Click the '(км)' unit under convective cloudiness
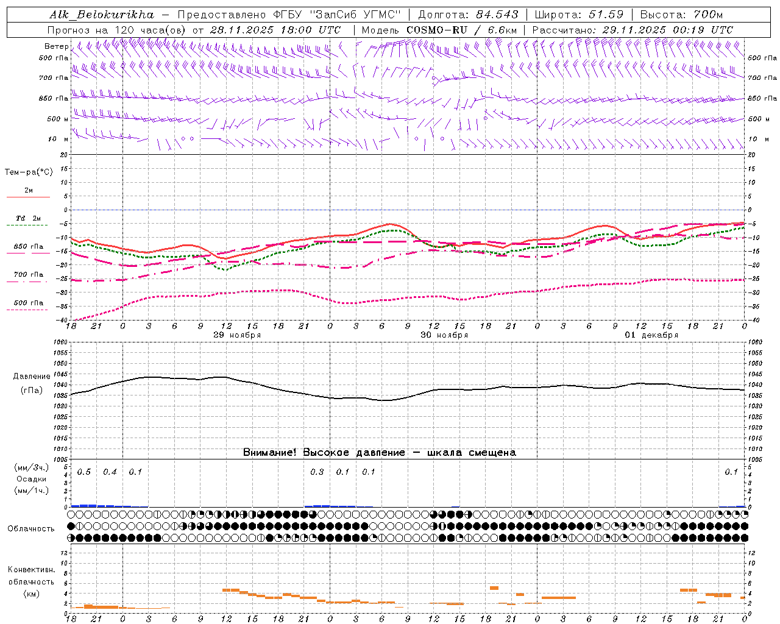The height and width of the screenshot is (624, 780). tap(31, 594)
